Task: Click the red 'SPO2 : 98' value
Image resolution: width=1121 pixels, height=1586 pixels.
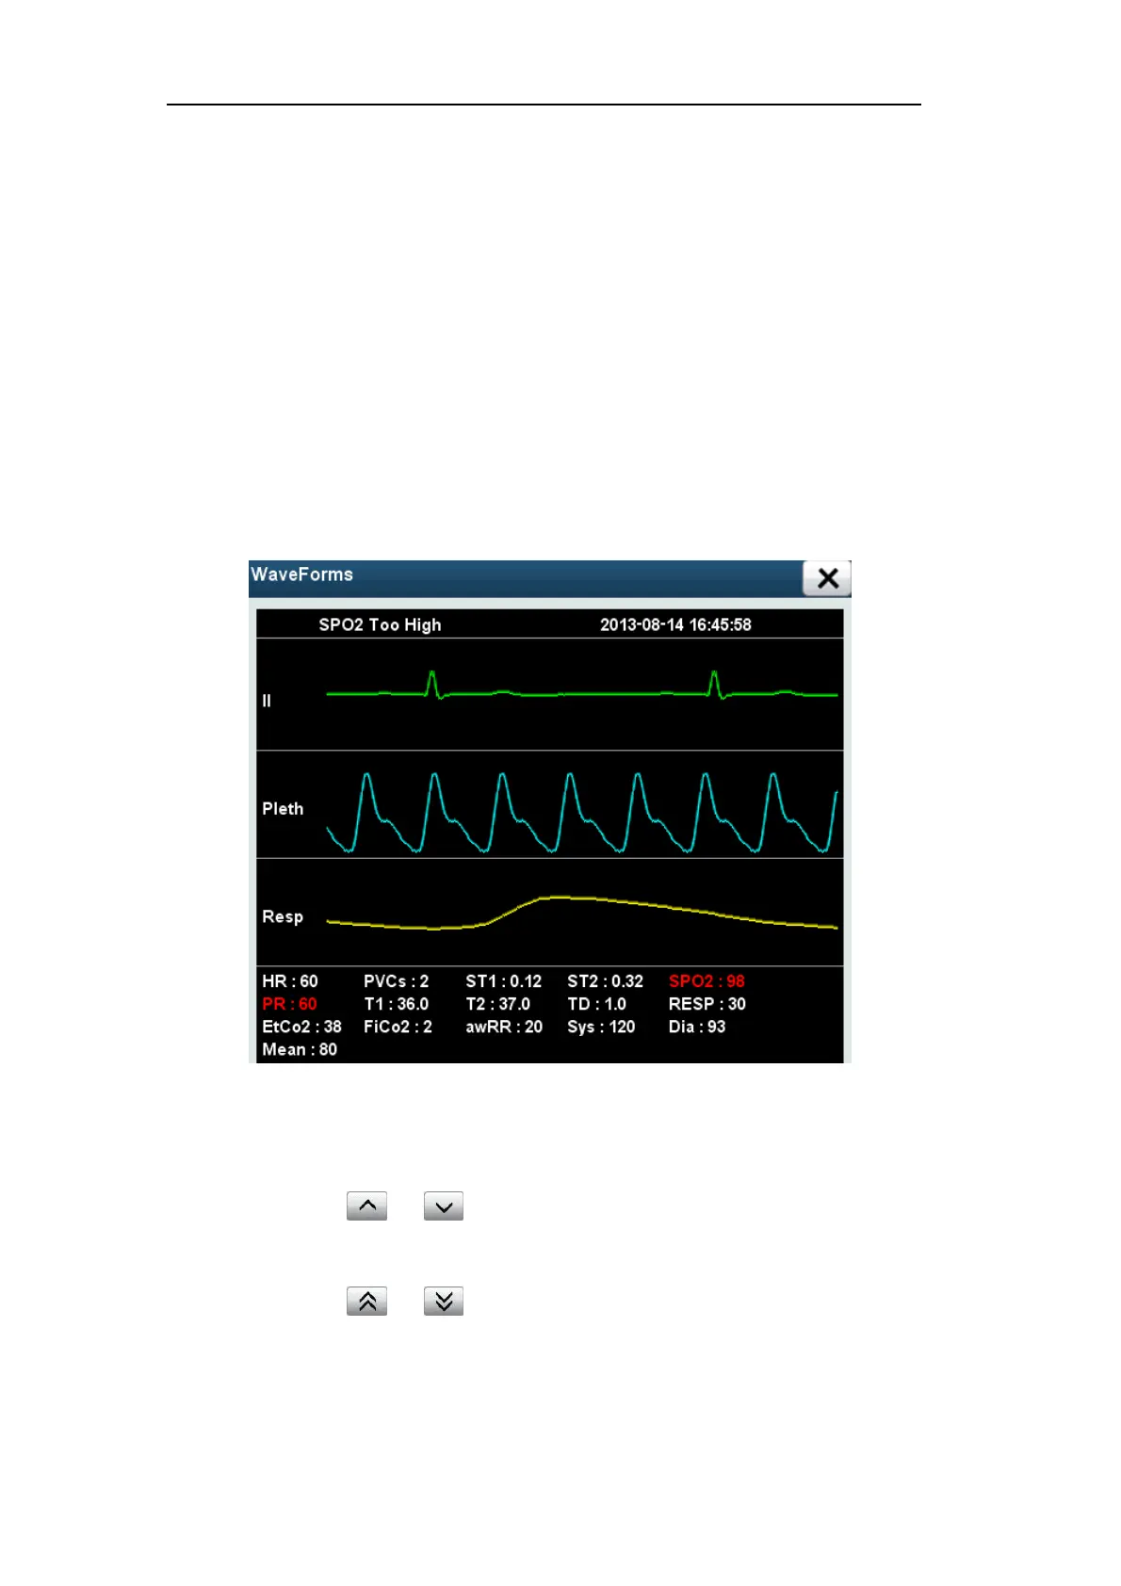Action: click(707, 981)
